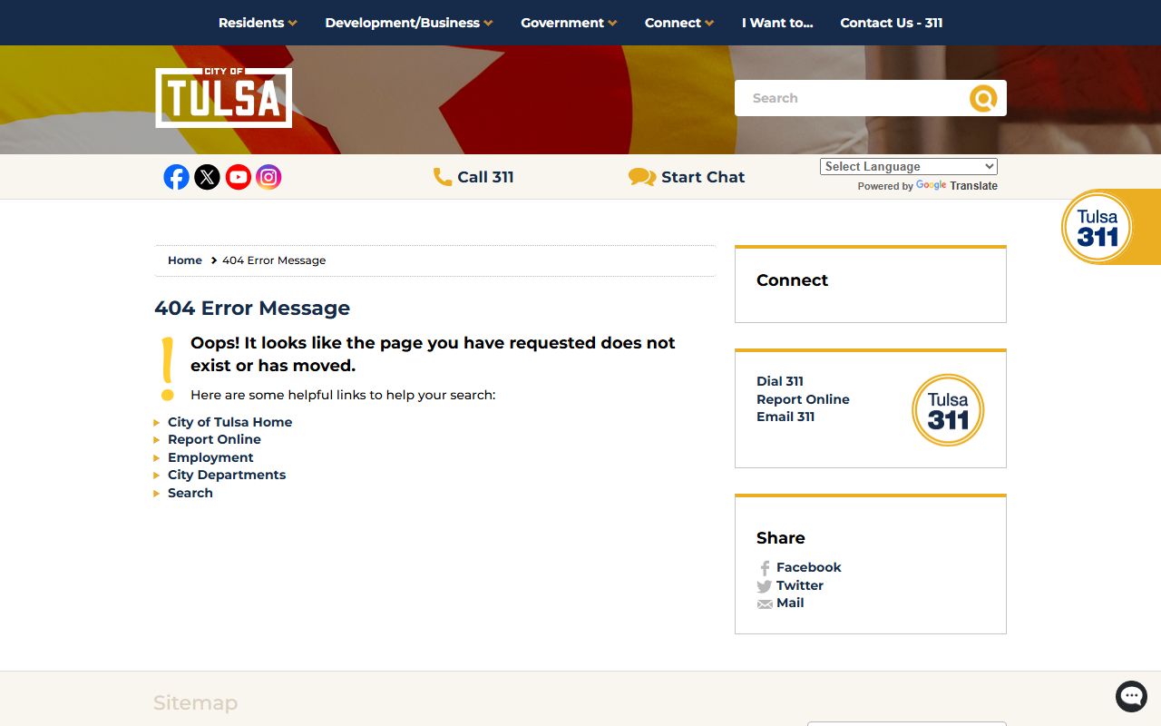The image size is (1161, 726).
Task: Click the Start Chat link
Action: [x=688, y=177]
